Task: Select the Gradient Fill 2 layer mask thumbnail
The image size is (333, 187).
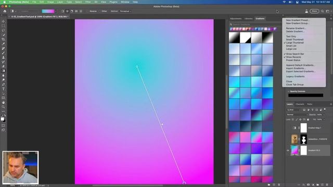Action: coord(304,150)
